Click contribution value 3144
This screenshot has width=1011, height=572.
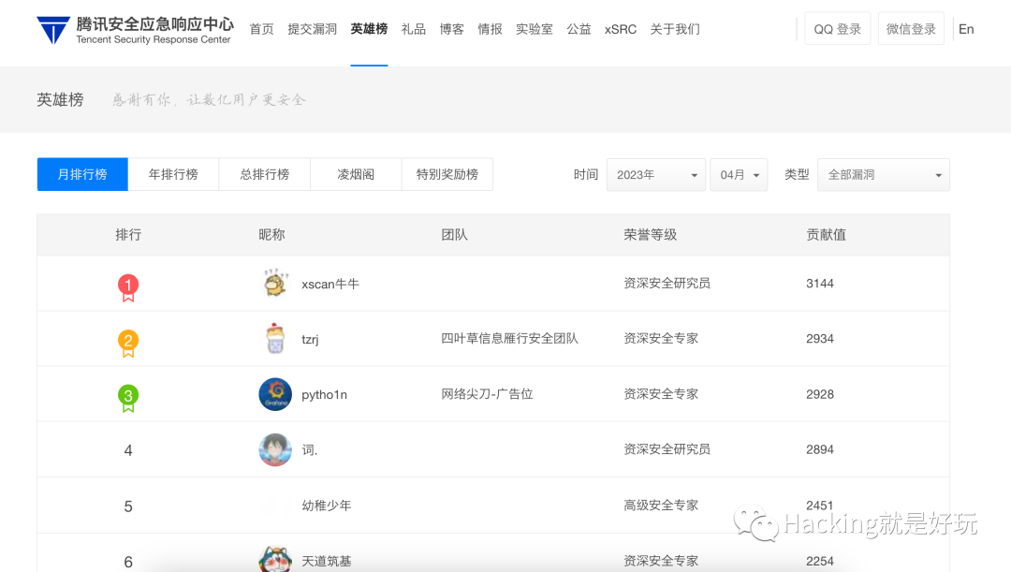coord(819,283)
